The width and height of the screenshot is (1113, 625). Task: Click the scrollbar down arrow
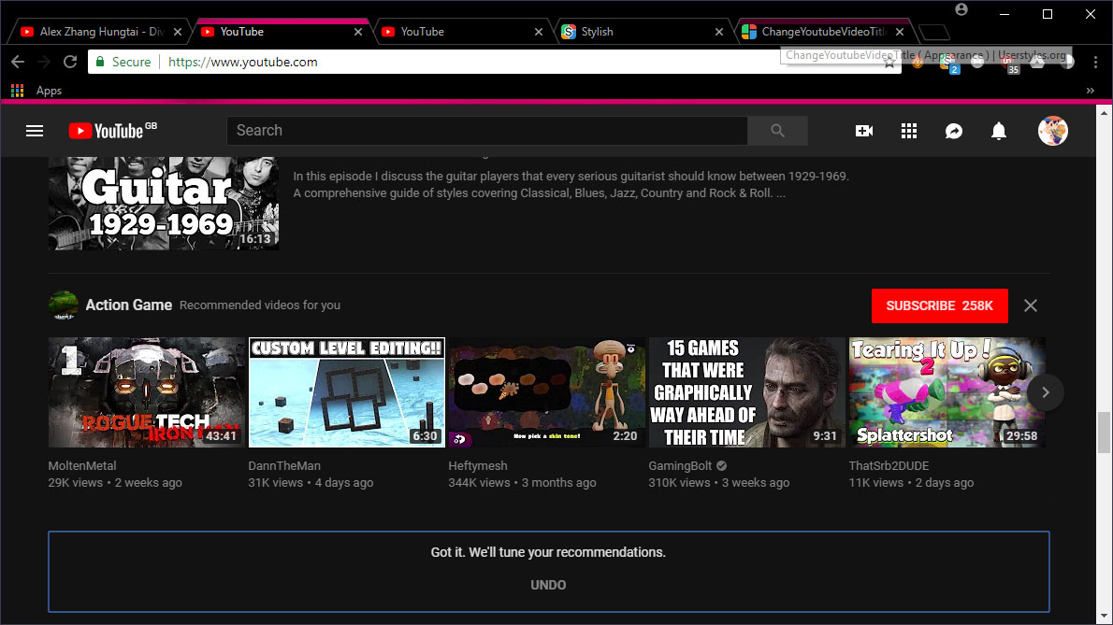[1104, 617]
